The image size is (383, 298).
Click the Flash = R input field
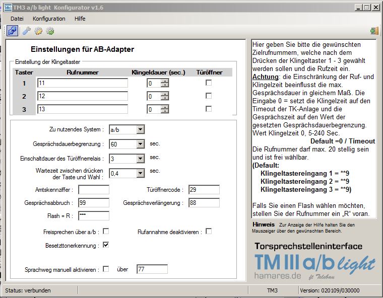[x=94, y=216]
